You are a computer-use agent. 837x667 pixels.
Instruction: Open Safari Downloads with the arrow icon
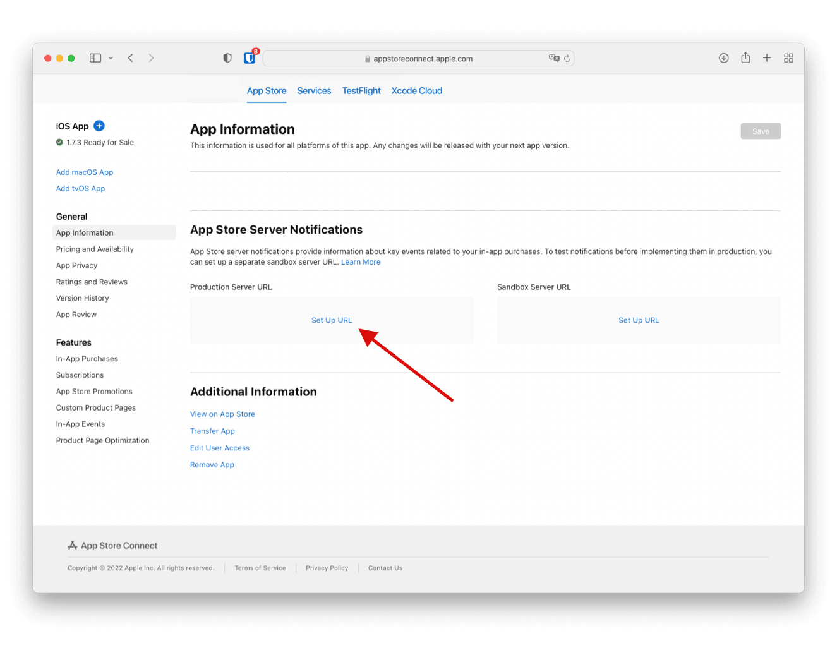723,57
